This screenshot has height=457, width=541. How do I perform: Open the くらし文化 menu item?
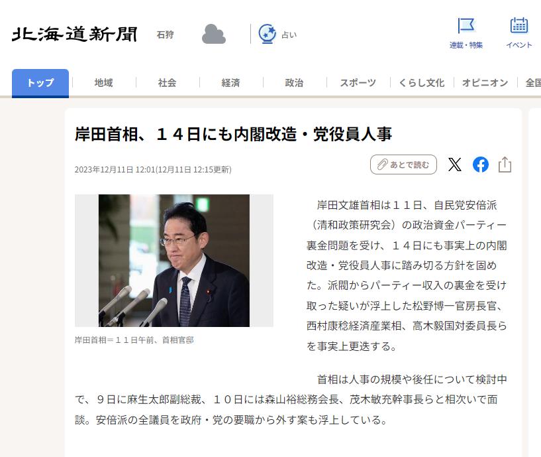(422, 83)
